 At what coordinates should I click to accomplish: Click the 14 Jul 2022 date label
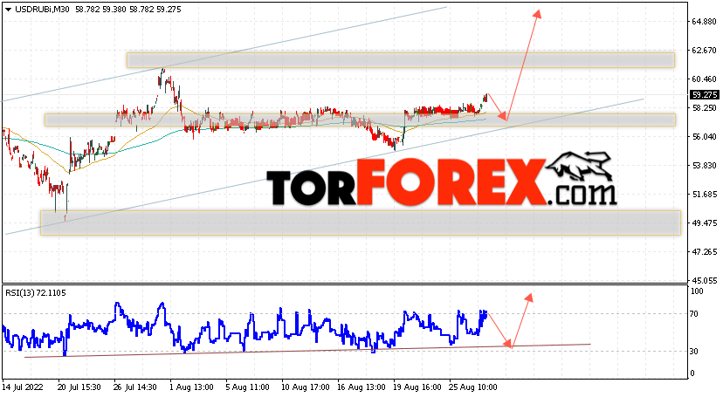[23, 387]
